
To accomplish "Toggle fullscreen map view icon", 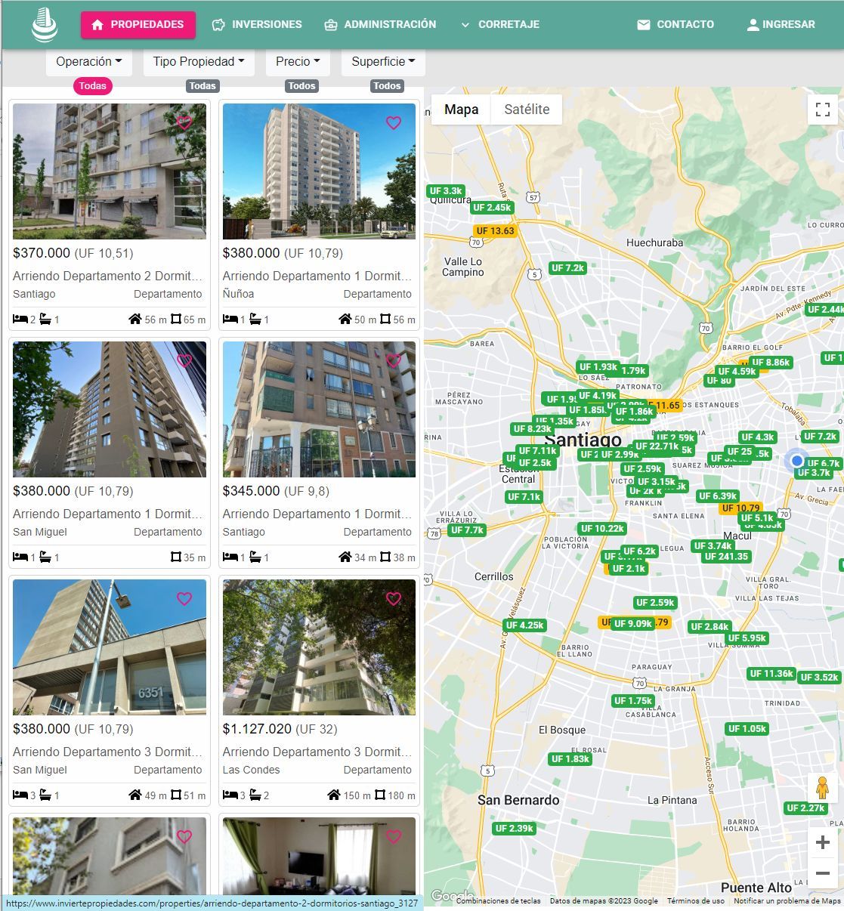I will [x=823, y=110].
